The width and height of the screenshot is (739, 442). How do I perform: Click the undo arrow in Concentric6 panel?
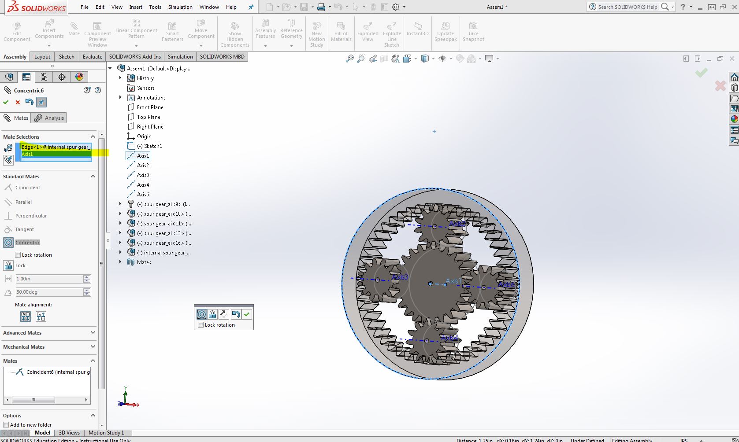[29, 102]
